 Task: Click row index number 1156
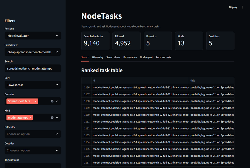coord(87,87)
